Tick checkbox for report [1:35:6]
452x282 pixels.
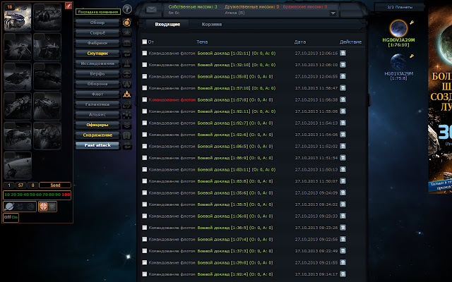tap(144, 192)
